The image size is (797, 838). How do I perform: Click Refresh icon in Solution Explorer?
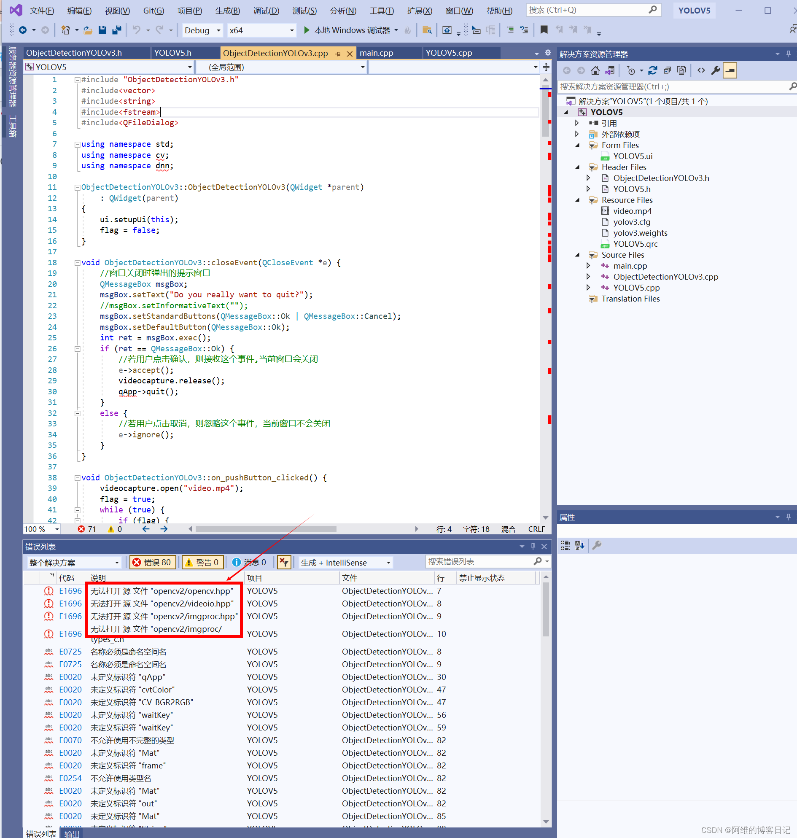[652, 70]
